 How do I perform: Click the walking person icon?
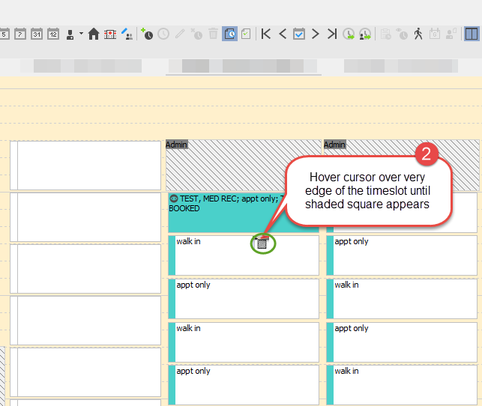pyautogui.click(x=418, y=34)
